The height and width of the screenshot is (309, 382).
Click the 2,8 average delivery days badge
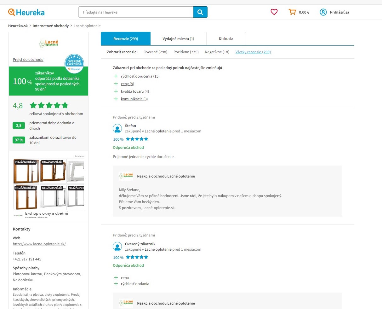click(x=19, y=125)
